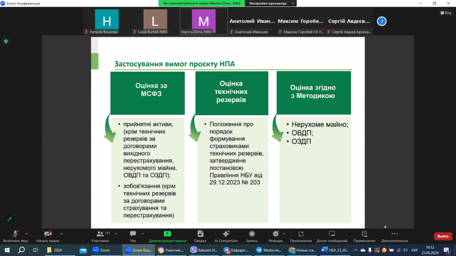The image size is (456, 256).
Task: Open the volume control in tray
Action: coord(405,250)
